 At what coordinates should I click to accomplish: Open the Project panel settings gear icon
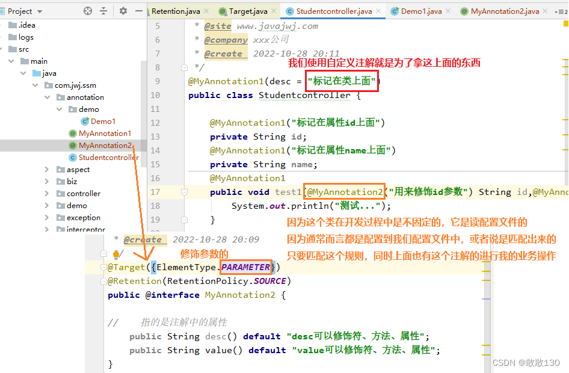click(x=123, y=11)
